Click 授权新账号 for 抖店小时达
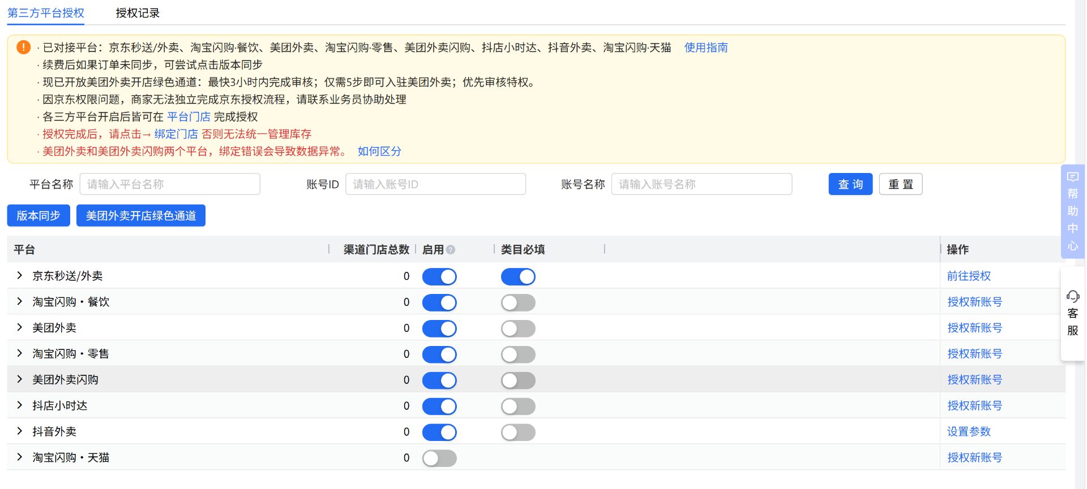Screen dimensions: 1087x489 tap(974, 406)
